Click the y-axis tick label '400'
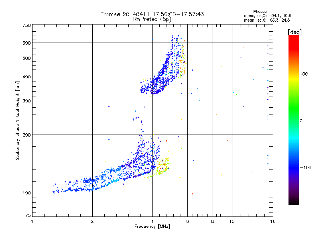The width and height of the screenshot is (321, 241). 26,77
